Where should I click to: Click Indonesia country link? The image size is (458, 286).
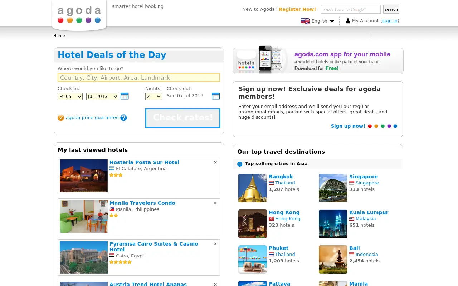[x=367, y=255]
